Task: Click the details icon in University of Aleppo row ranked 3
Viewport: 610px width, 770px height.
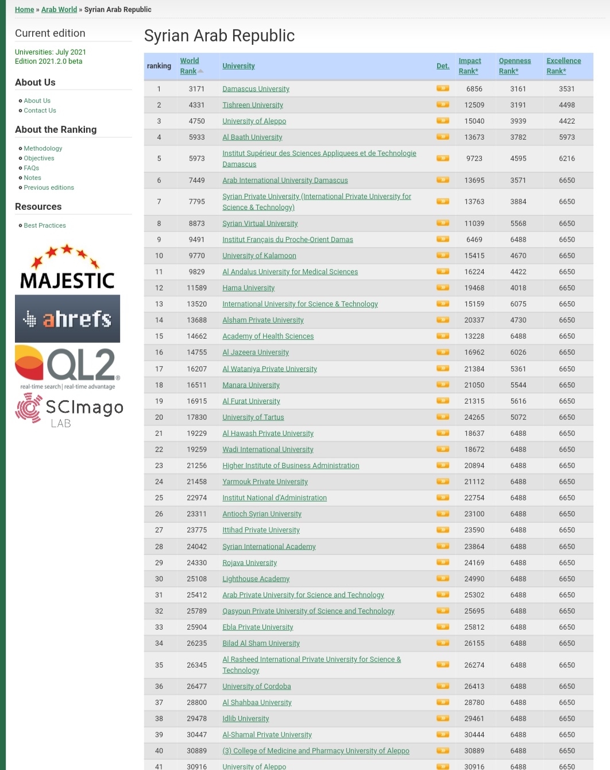Action: 443,121
